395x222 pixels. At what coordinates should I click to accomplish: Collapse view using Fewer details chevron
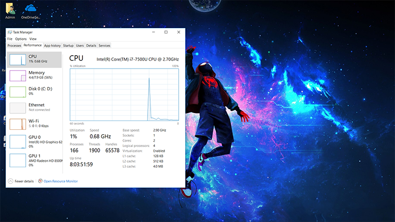point(10,181)
